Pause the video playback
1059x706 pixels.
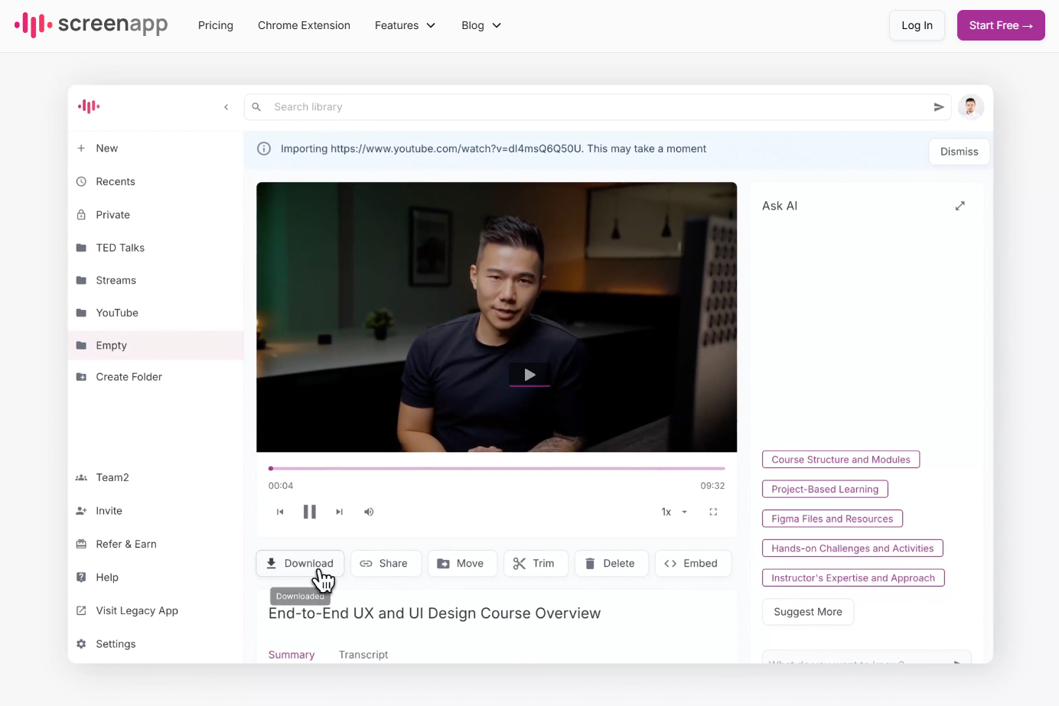click(309, 511)
